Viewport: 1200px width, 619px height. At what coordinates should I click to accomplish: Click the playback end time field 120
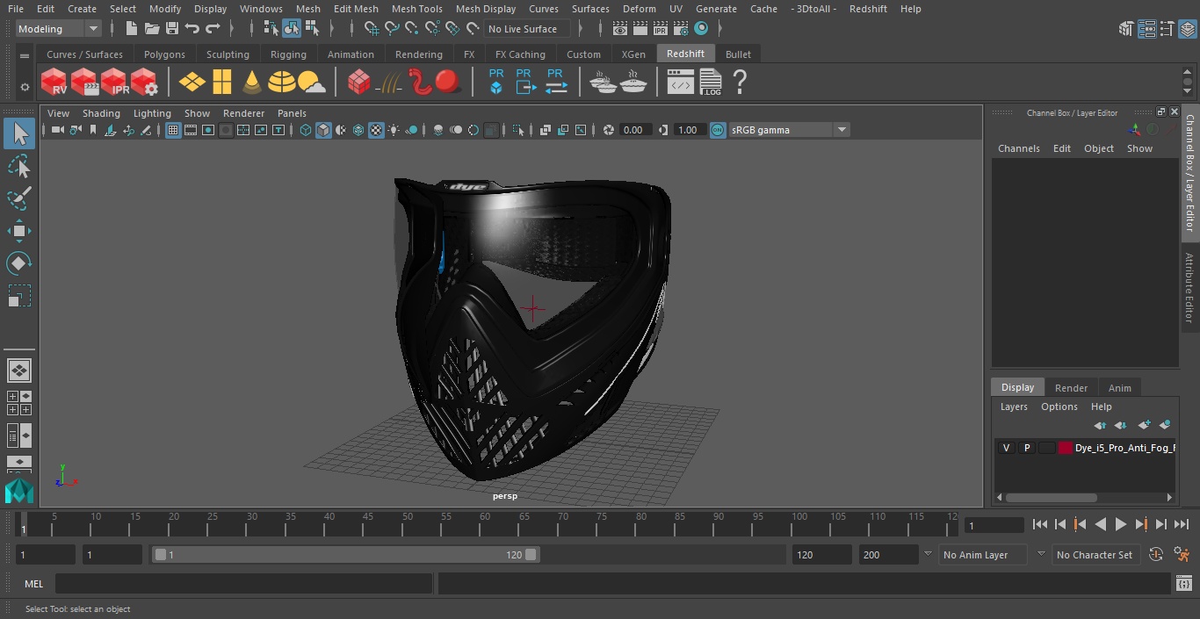click(x=821, y=555)
